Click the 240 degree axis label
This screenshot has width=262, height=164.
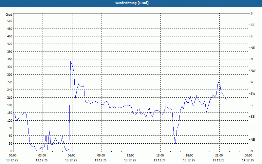(9, 90)
